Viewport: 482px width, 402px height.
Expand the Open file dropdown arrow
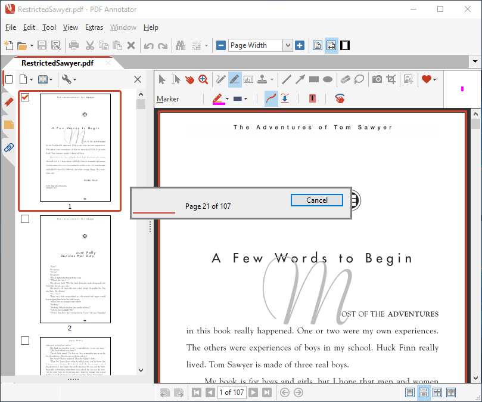coord(32,46)
